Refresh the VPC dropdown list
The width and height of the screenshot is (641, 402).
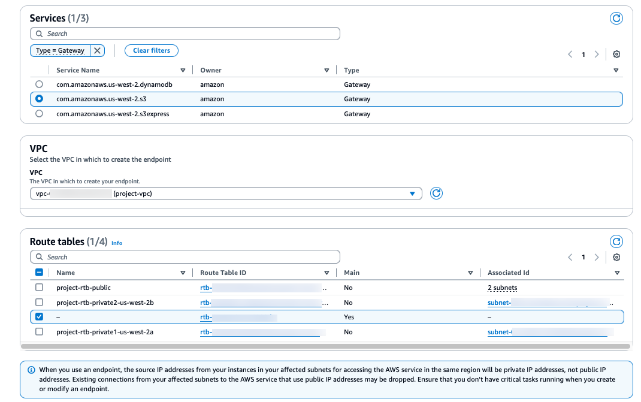437,194
